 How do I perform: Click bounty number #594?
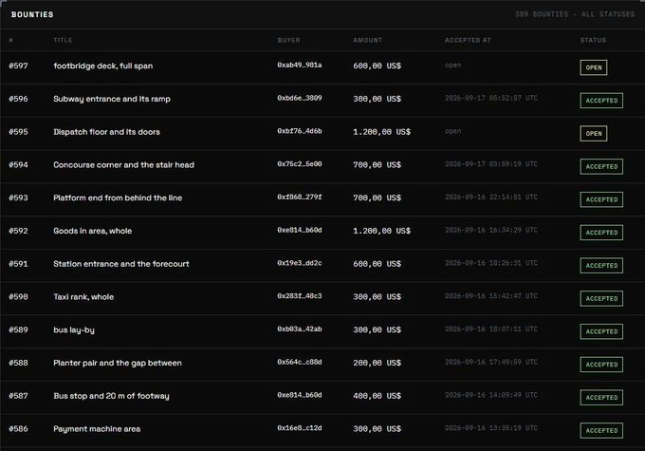coord(19,165)
